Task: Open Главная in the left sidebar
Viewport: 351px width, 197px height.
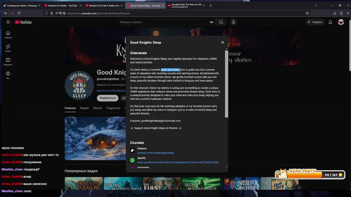Action: click(8, 34)
